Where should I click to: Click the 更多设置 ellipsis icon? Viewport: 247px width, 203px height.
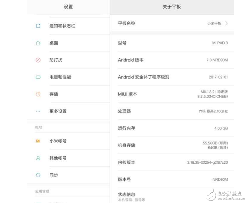(38, 111)
